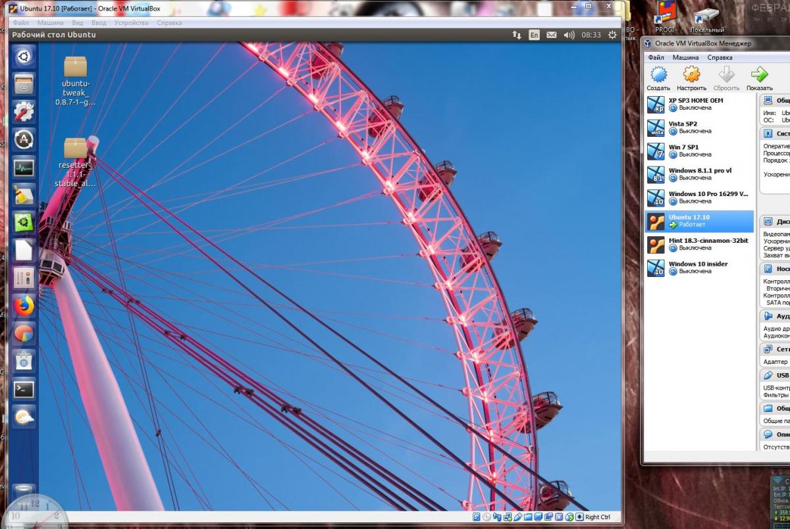Screen dimensions: 790x529
Task: Open the session gear menu in the Ubuntu panel
Action: click(612, 35)
